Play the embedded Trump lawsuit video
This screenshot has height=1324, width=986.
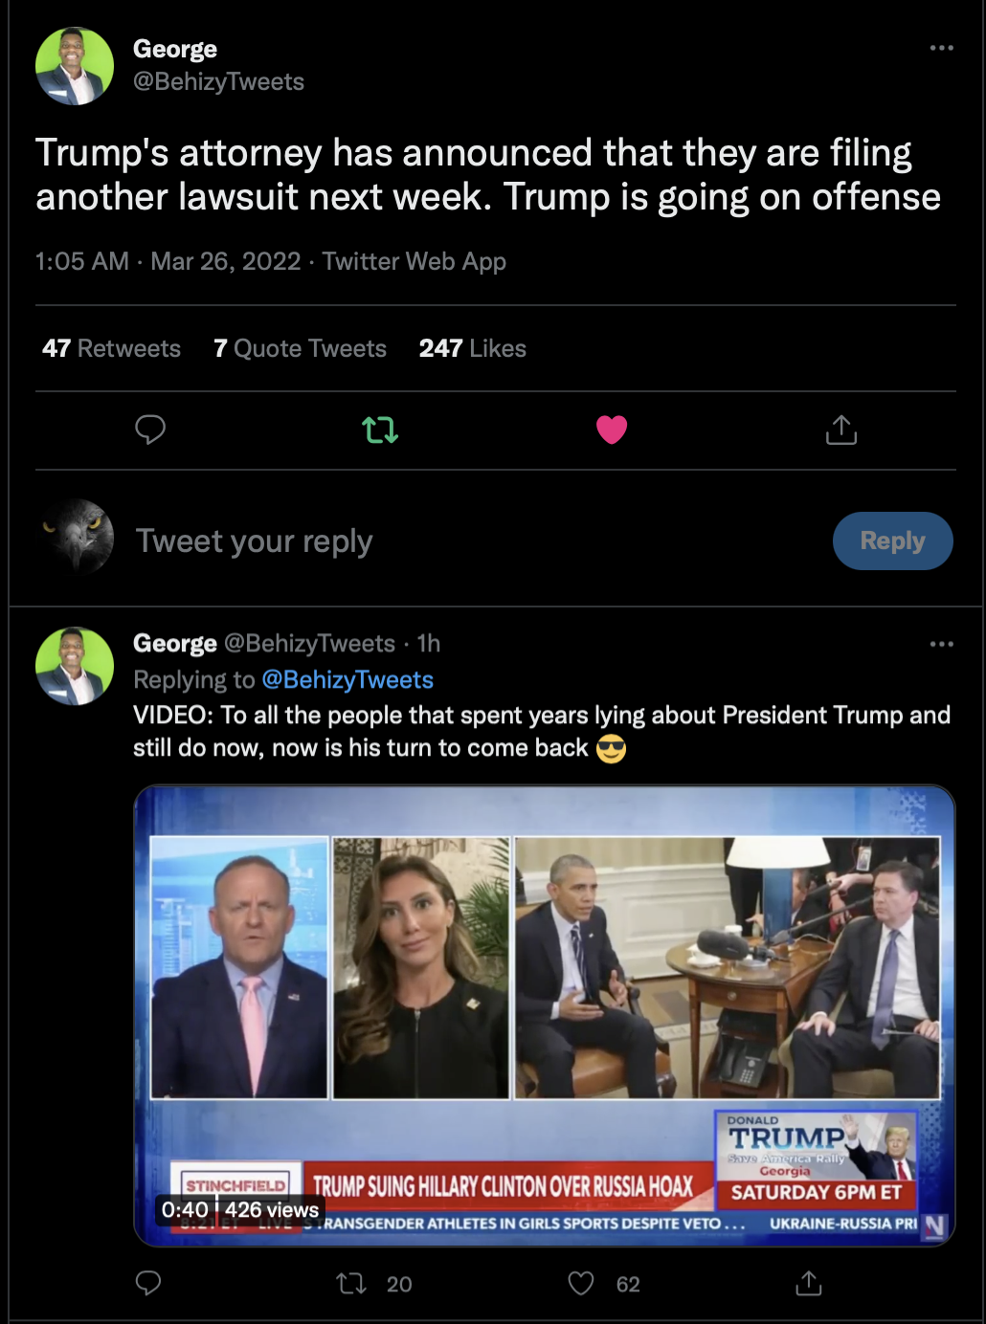[544, 1014]
